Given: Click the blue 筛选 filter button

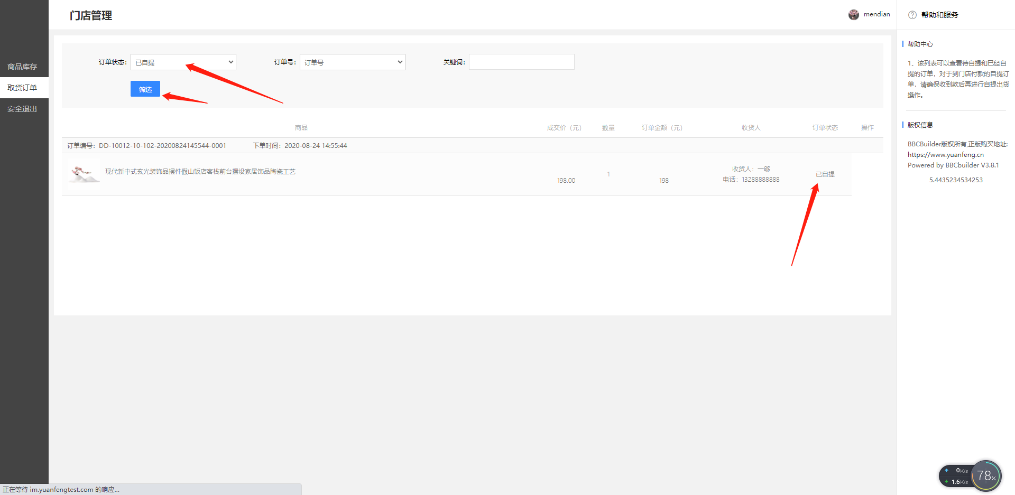Looking at the screenshot, I should point(145,89).
